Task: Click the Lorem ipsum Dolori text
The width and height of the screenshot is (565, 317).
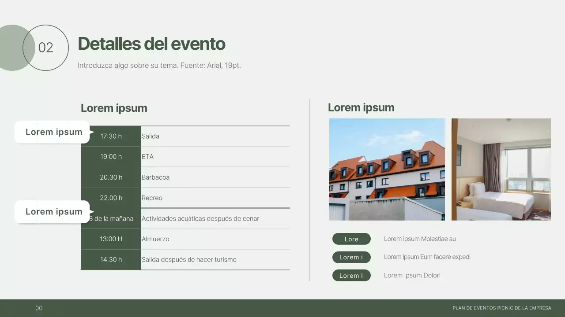Action: (x=412, y=276)
